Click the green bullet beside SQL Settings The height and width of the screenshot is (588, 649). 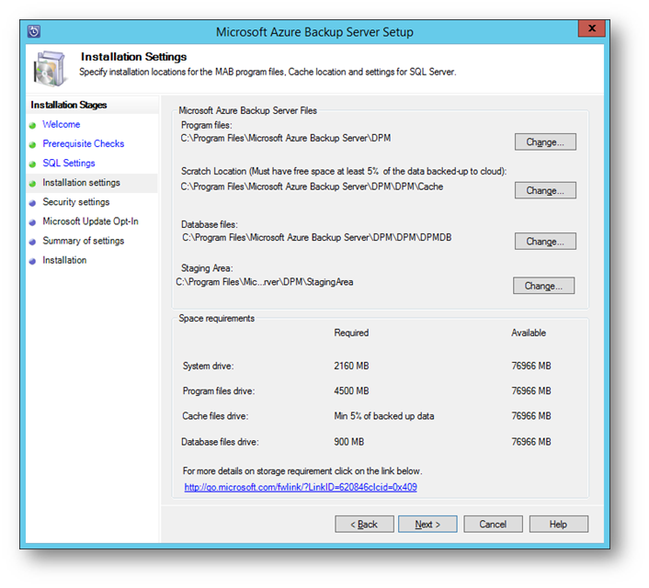click(x=33, y=164)
